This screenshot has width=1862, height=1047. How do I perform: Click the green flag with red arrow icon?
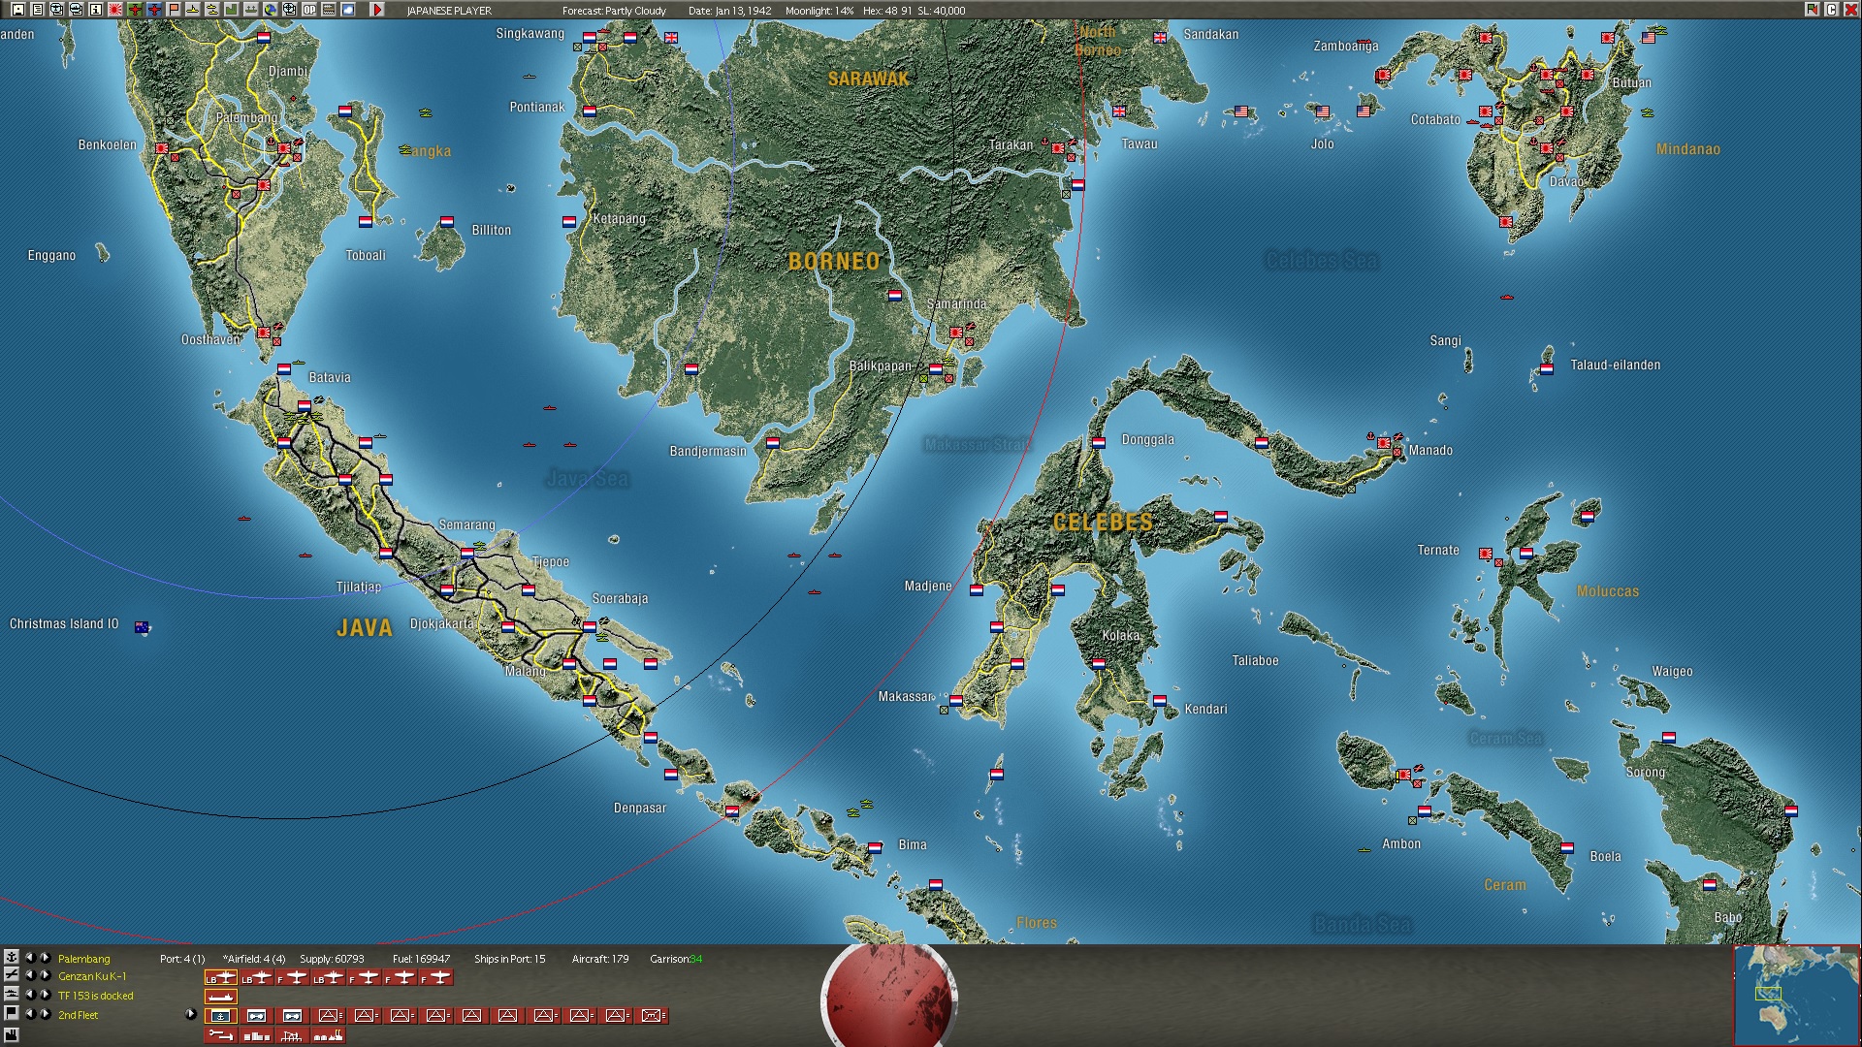pyautogui.click(x=1812, y=10)
